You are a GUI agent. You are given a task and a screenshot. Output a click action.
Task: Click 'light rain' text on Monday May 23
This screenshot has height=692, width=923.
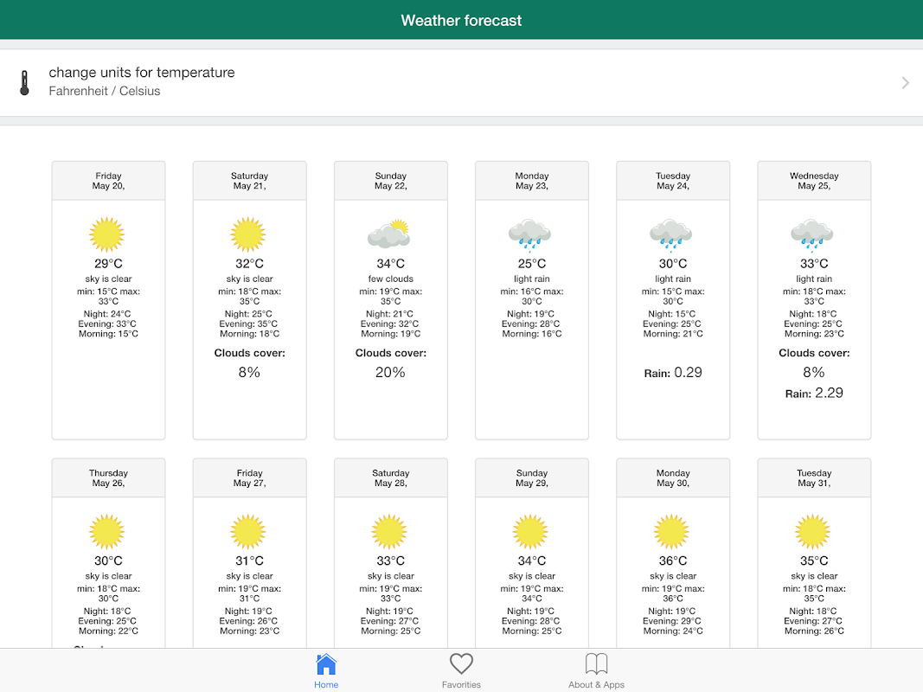click(532, 279)
